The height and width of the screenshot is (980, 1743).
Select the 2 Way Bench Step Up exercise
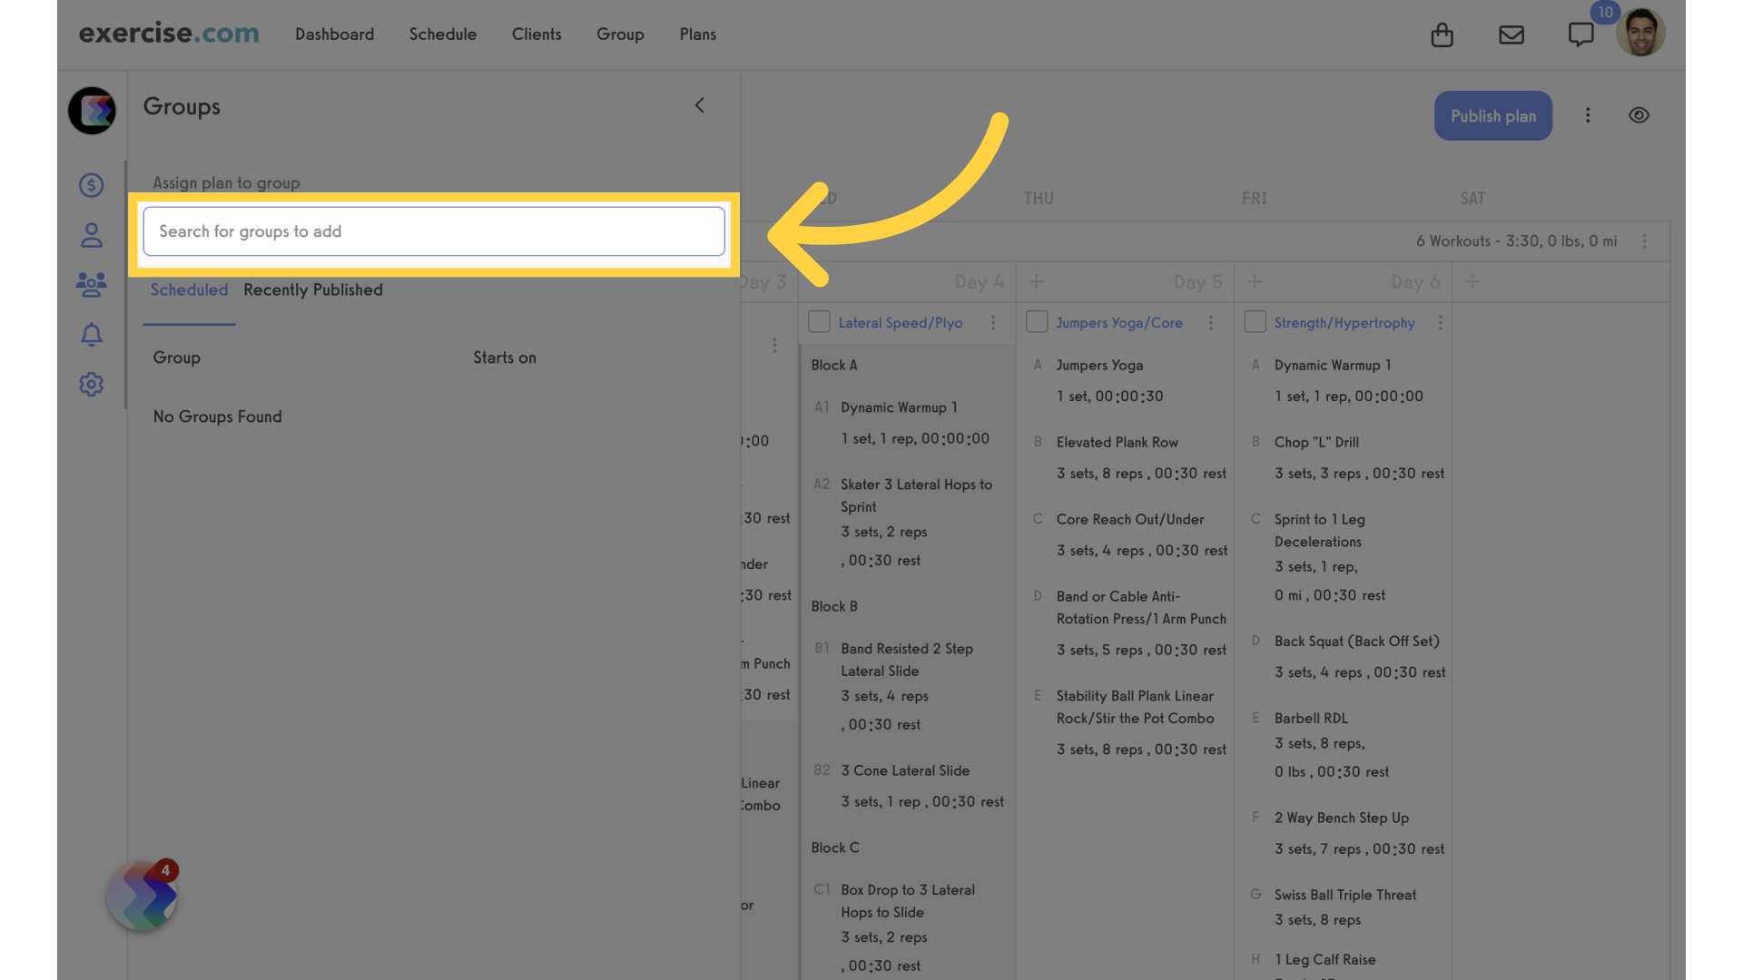pyautogui.click(x=1341, y=818)
